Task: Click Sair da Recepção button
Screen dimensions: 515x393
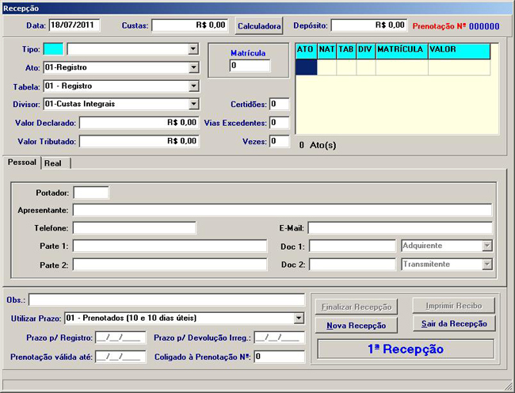Action: coord(454,324)
